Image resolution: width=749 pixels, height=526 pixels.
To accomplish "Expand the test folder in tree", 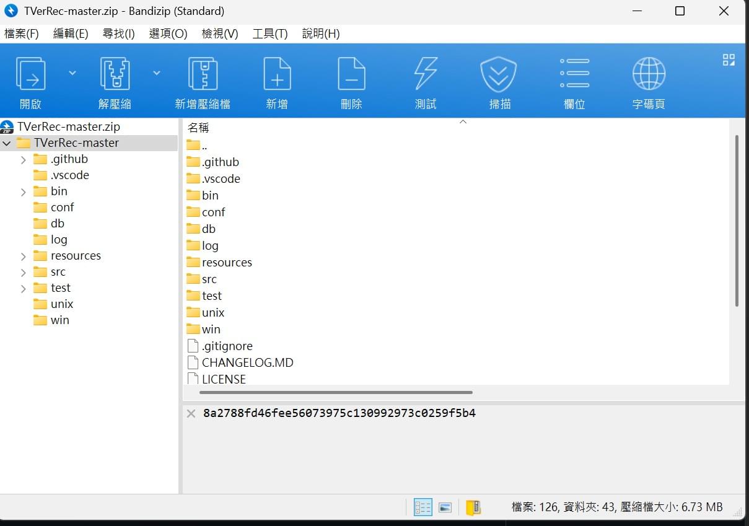I will pos(24,289).
